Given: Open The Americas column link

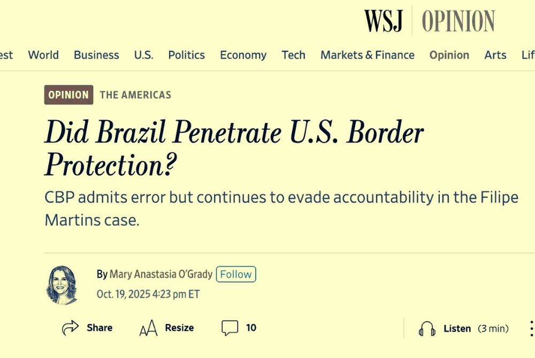Looking at the screenshot, I should click(135, 95).
